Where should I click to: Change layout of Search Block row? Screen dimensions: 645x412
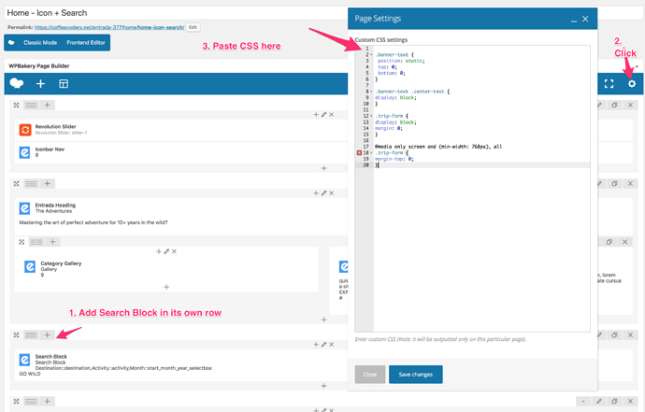tap(31, 335)
